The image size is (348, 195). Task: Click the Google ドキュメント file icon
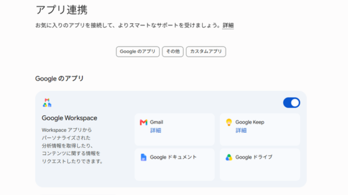144,157
